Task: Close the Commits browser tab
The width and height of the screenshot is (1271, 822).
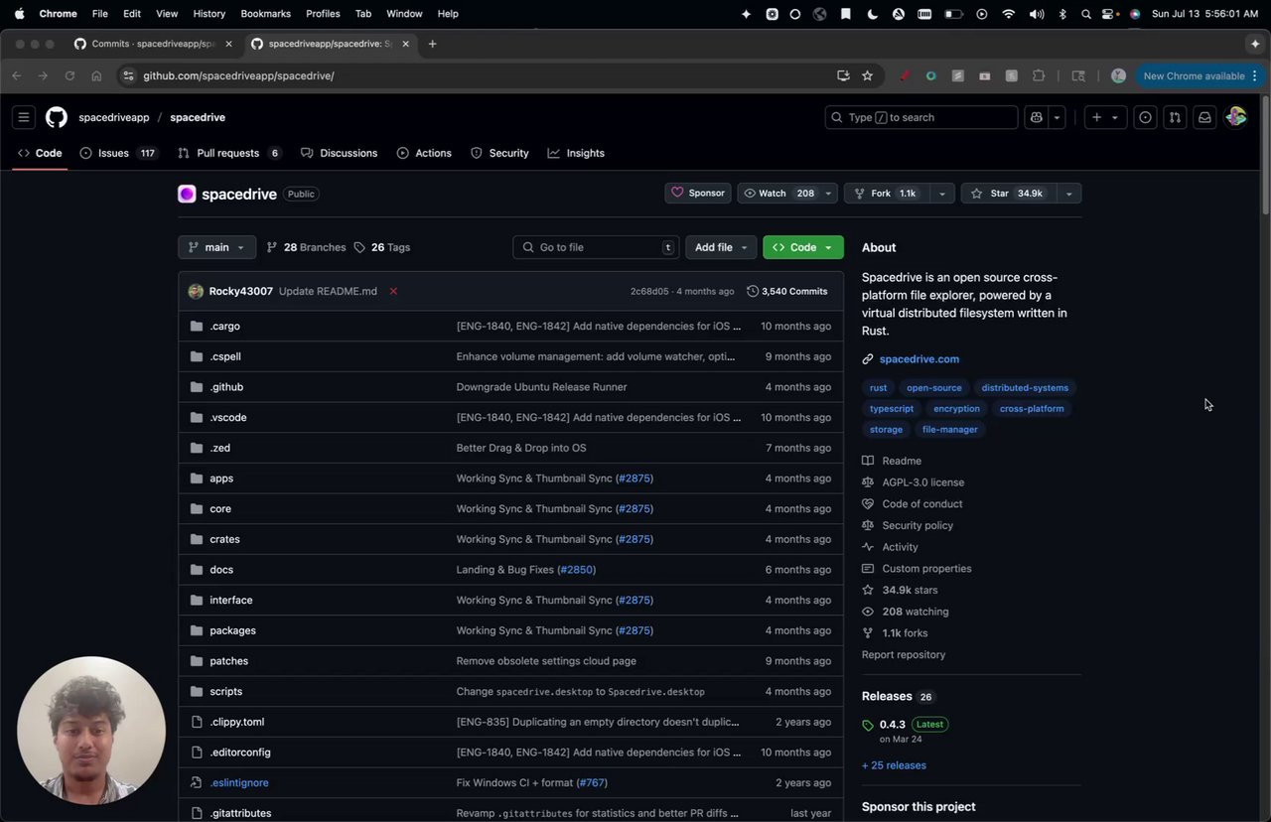Action: (228, 44)
